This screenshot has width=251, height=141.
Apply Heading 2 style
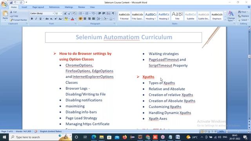[x=164, y=16]
